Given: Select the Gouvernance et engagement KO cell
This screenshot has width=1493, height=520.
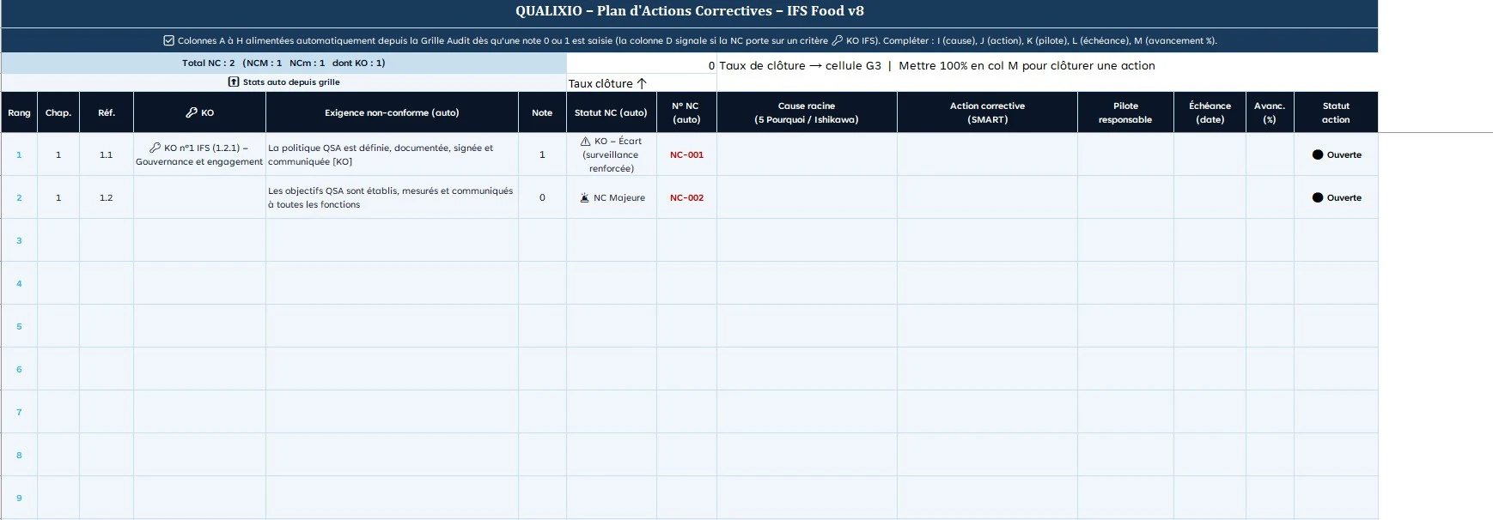Looking at the screenshot, I should 199,154.
